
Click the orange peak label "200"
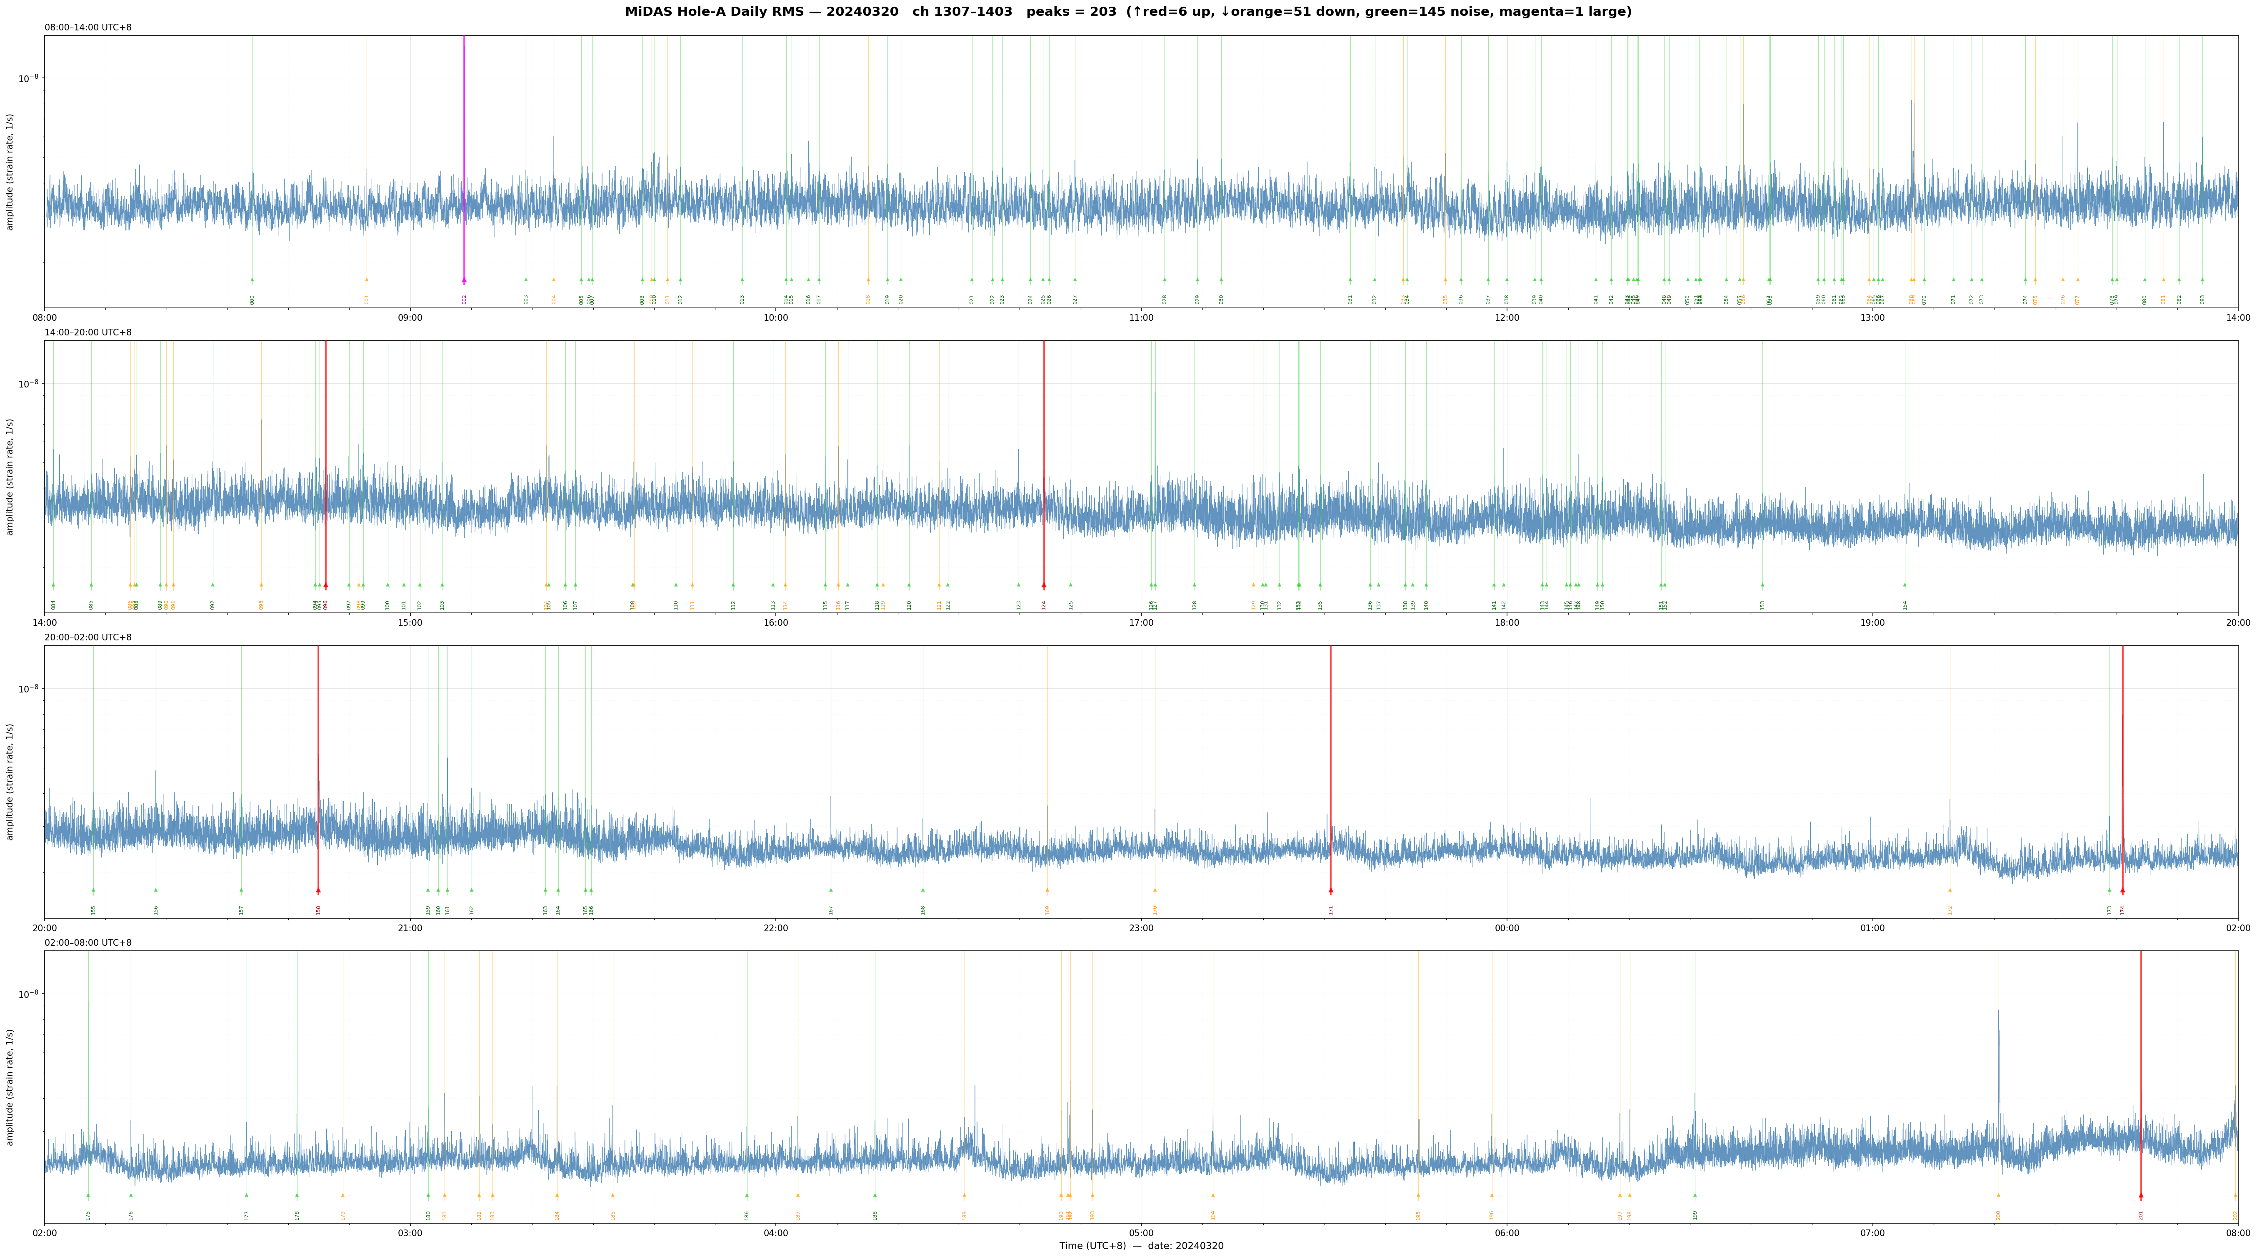1999,1215
